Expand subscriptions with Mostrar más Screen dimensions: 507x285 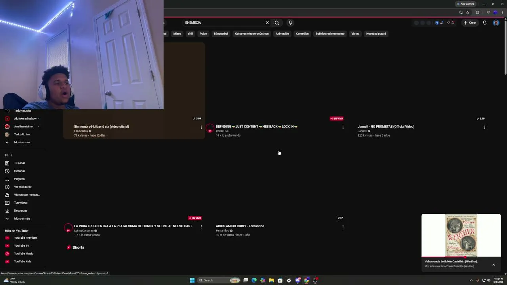[x=23, y=142]
